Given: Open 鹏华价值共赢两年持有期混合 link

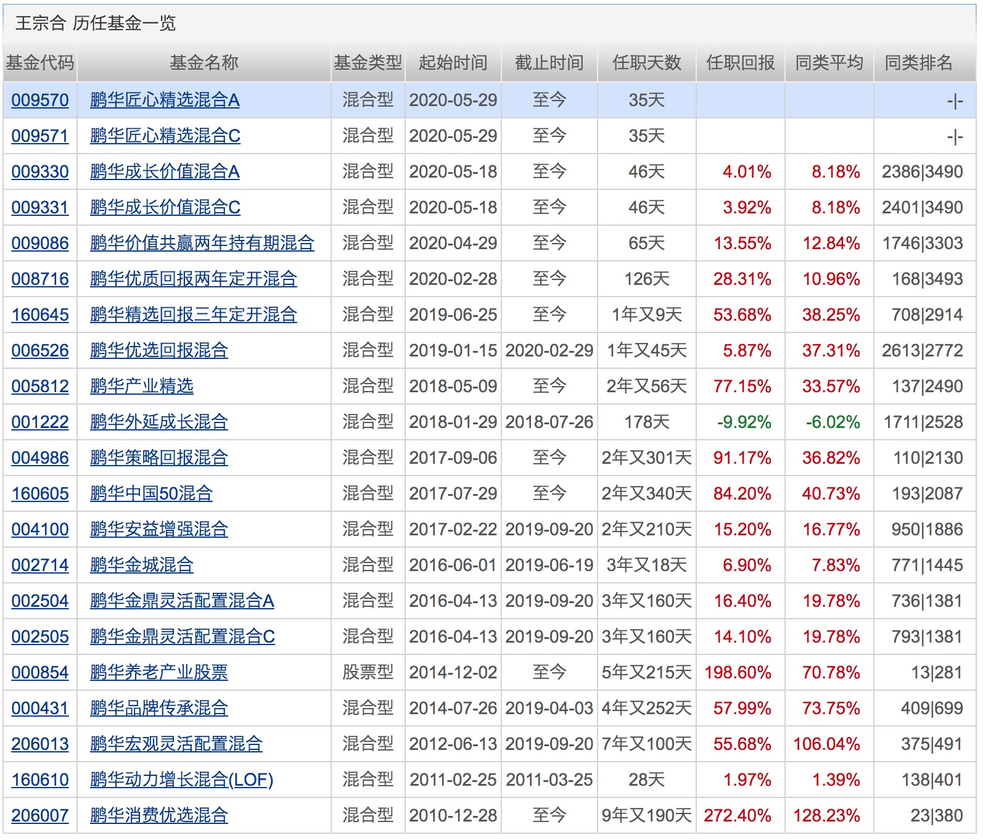Looking at the screenshot, I should (202, 243).
